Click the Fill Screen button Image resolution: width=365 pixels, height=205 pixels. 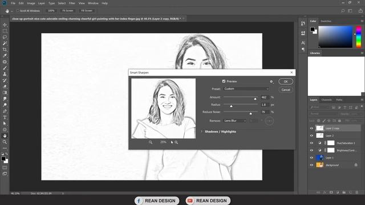(87, 11)
